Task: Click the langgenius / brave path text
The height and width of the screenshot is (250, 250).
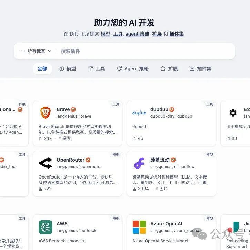Action: 74,116
